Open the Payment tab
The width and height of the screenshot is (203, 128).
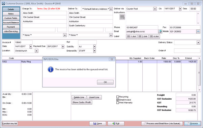click(x=11, y=27)
